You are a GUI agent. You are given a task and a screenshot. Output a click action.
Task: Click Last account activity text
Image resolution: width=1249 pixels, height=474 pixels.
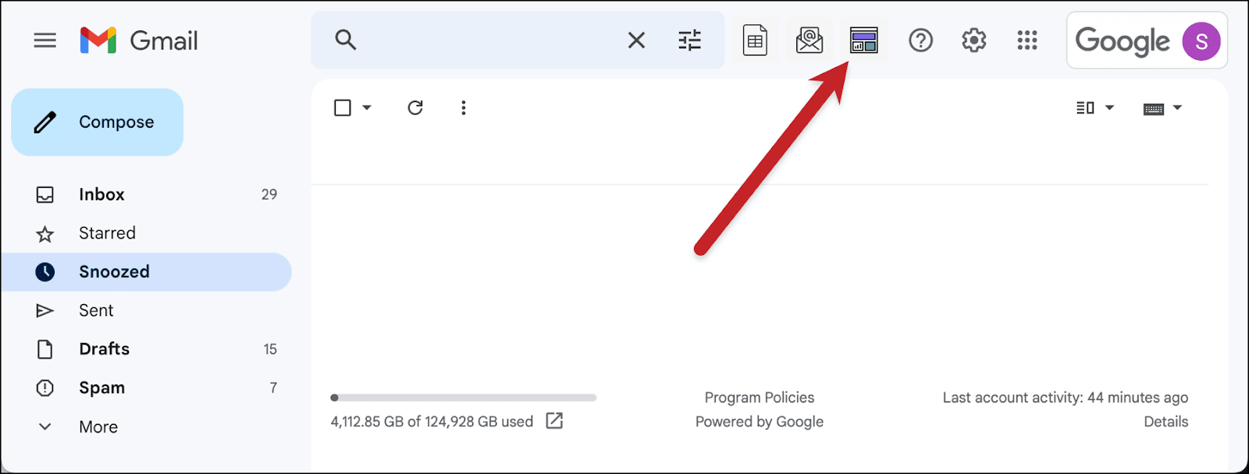pos(1066,398)
